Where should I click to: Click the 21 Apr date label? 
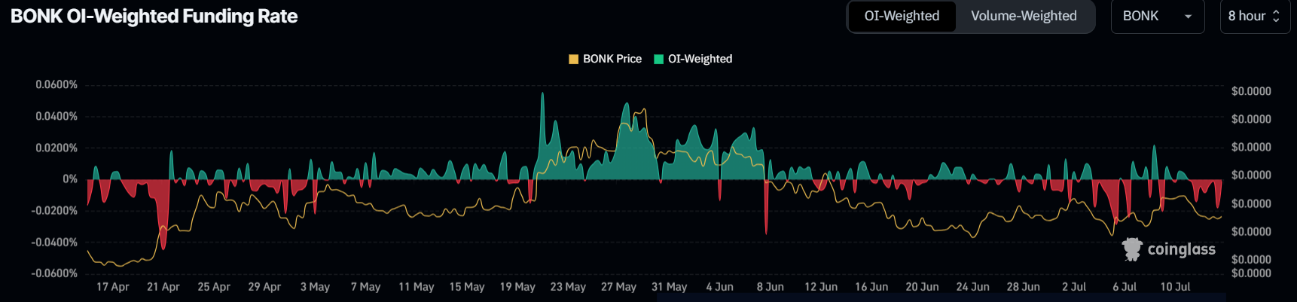(163, 287)
